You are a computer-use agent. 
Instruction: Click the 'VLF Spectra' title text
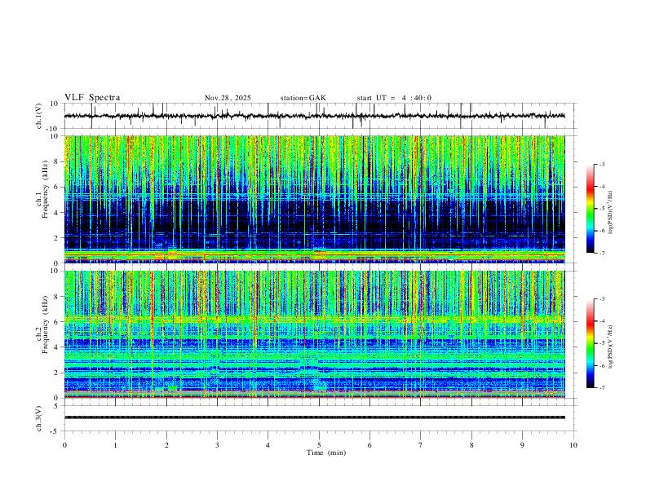point(92,98)
